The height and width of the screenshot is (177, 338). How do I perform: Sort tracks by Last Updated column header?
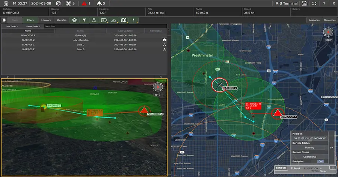coord(125,31)
